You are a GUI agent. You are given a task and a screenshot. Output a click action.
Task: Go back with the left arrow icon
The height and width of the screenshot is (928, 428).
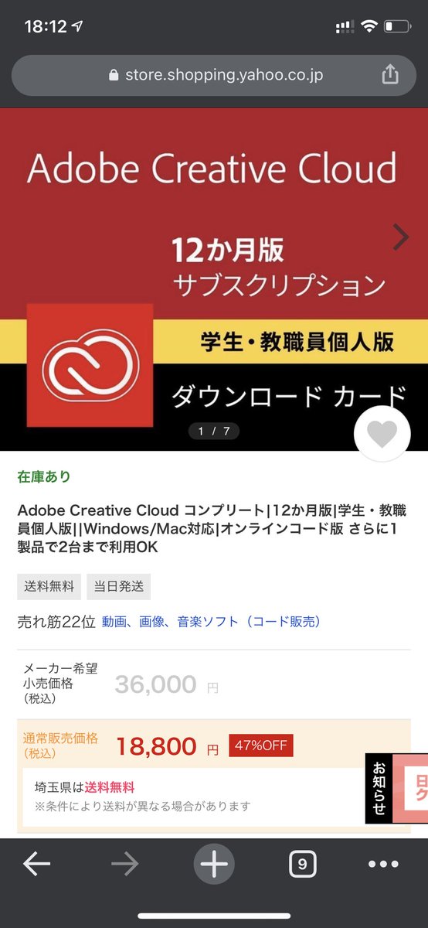point(36,864)
